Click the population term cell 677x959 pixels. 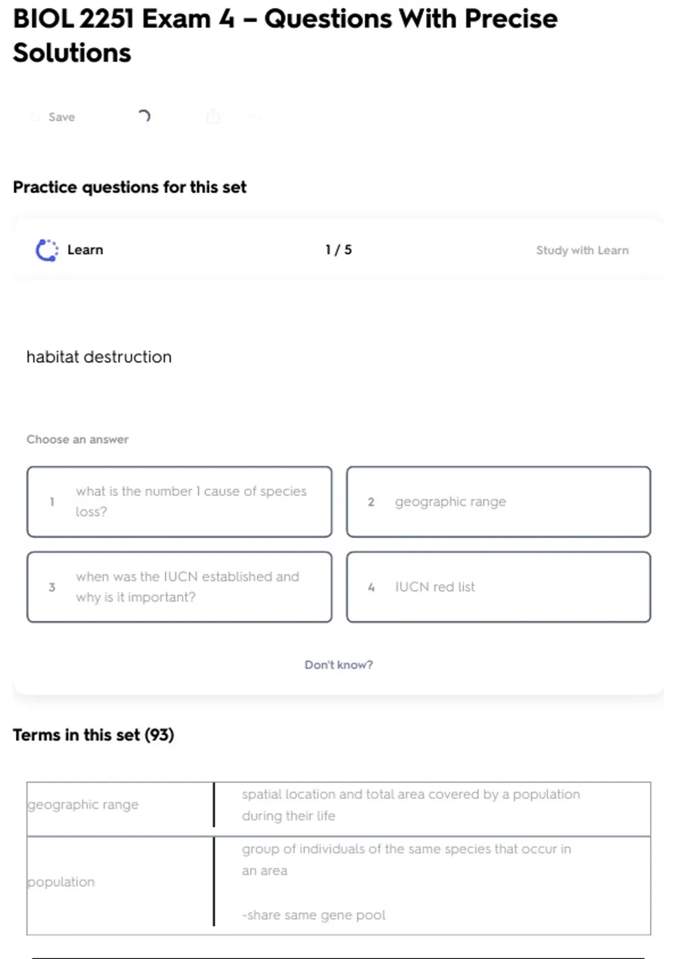coord(61,882)
